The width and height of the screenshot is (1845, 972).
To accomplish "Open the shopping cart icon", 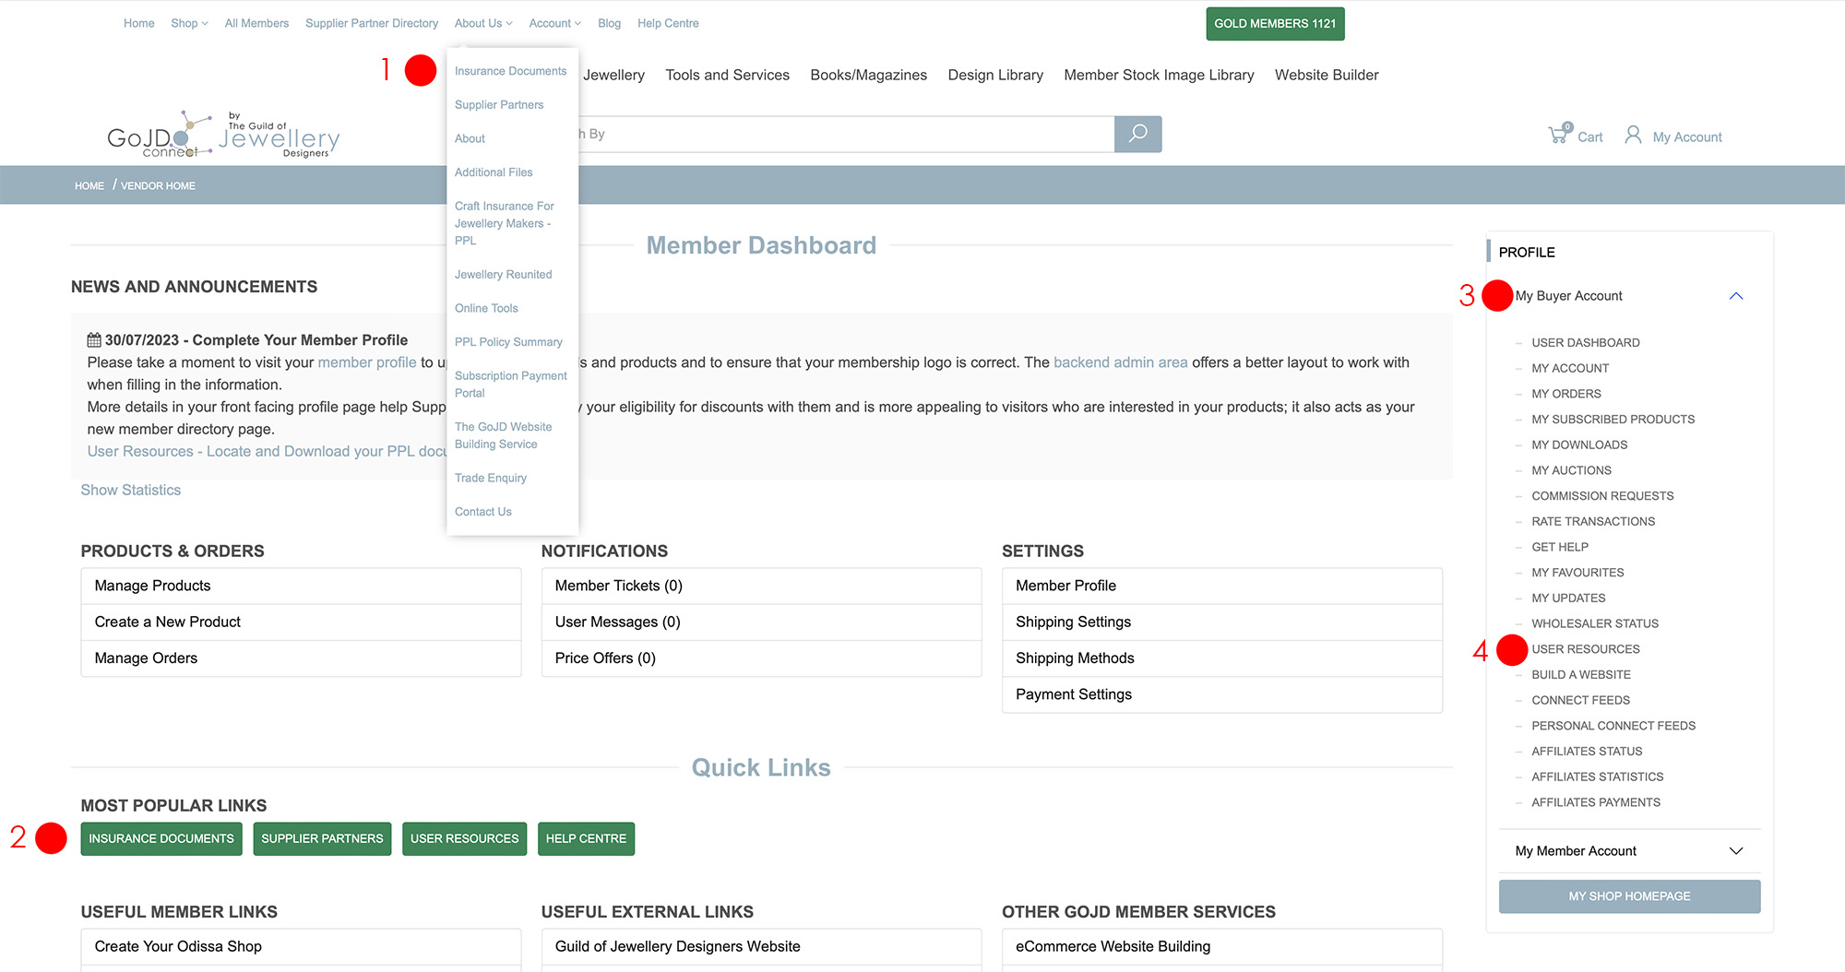I will click(x=1559, y=135).
